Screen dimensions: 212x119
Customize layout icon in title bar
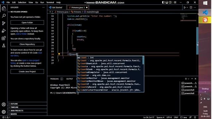(x=175, y=2)
